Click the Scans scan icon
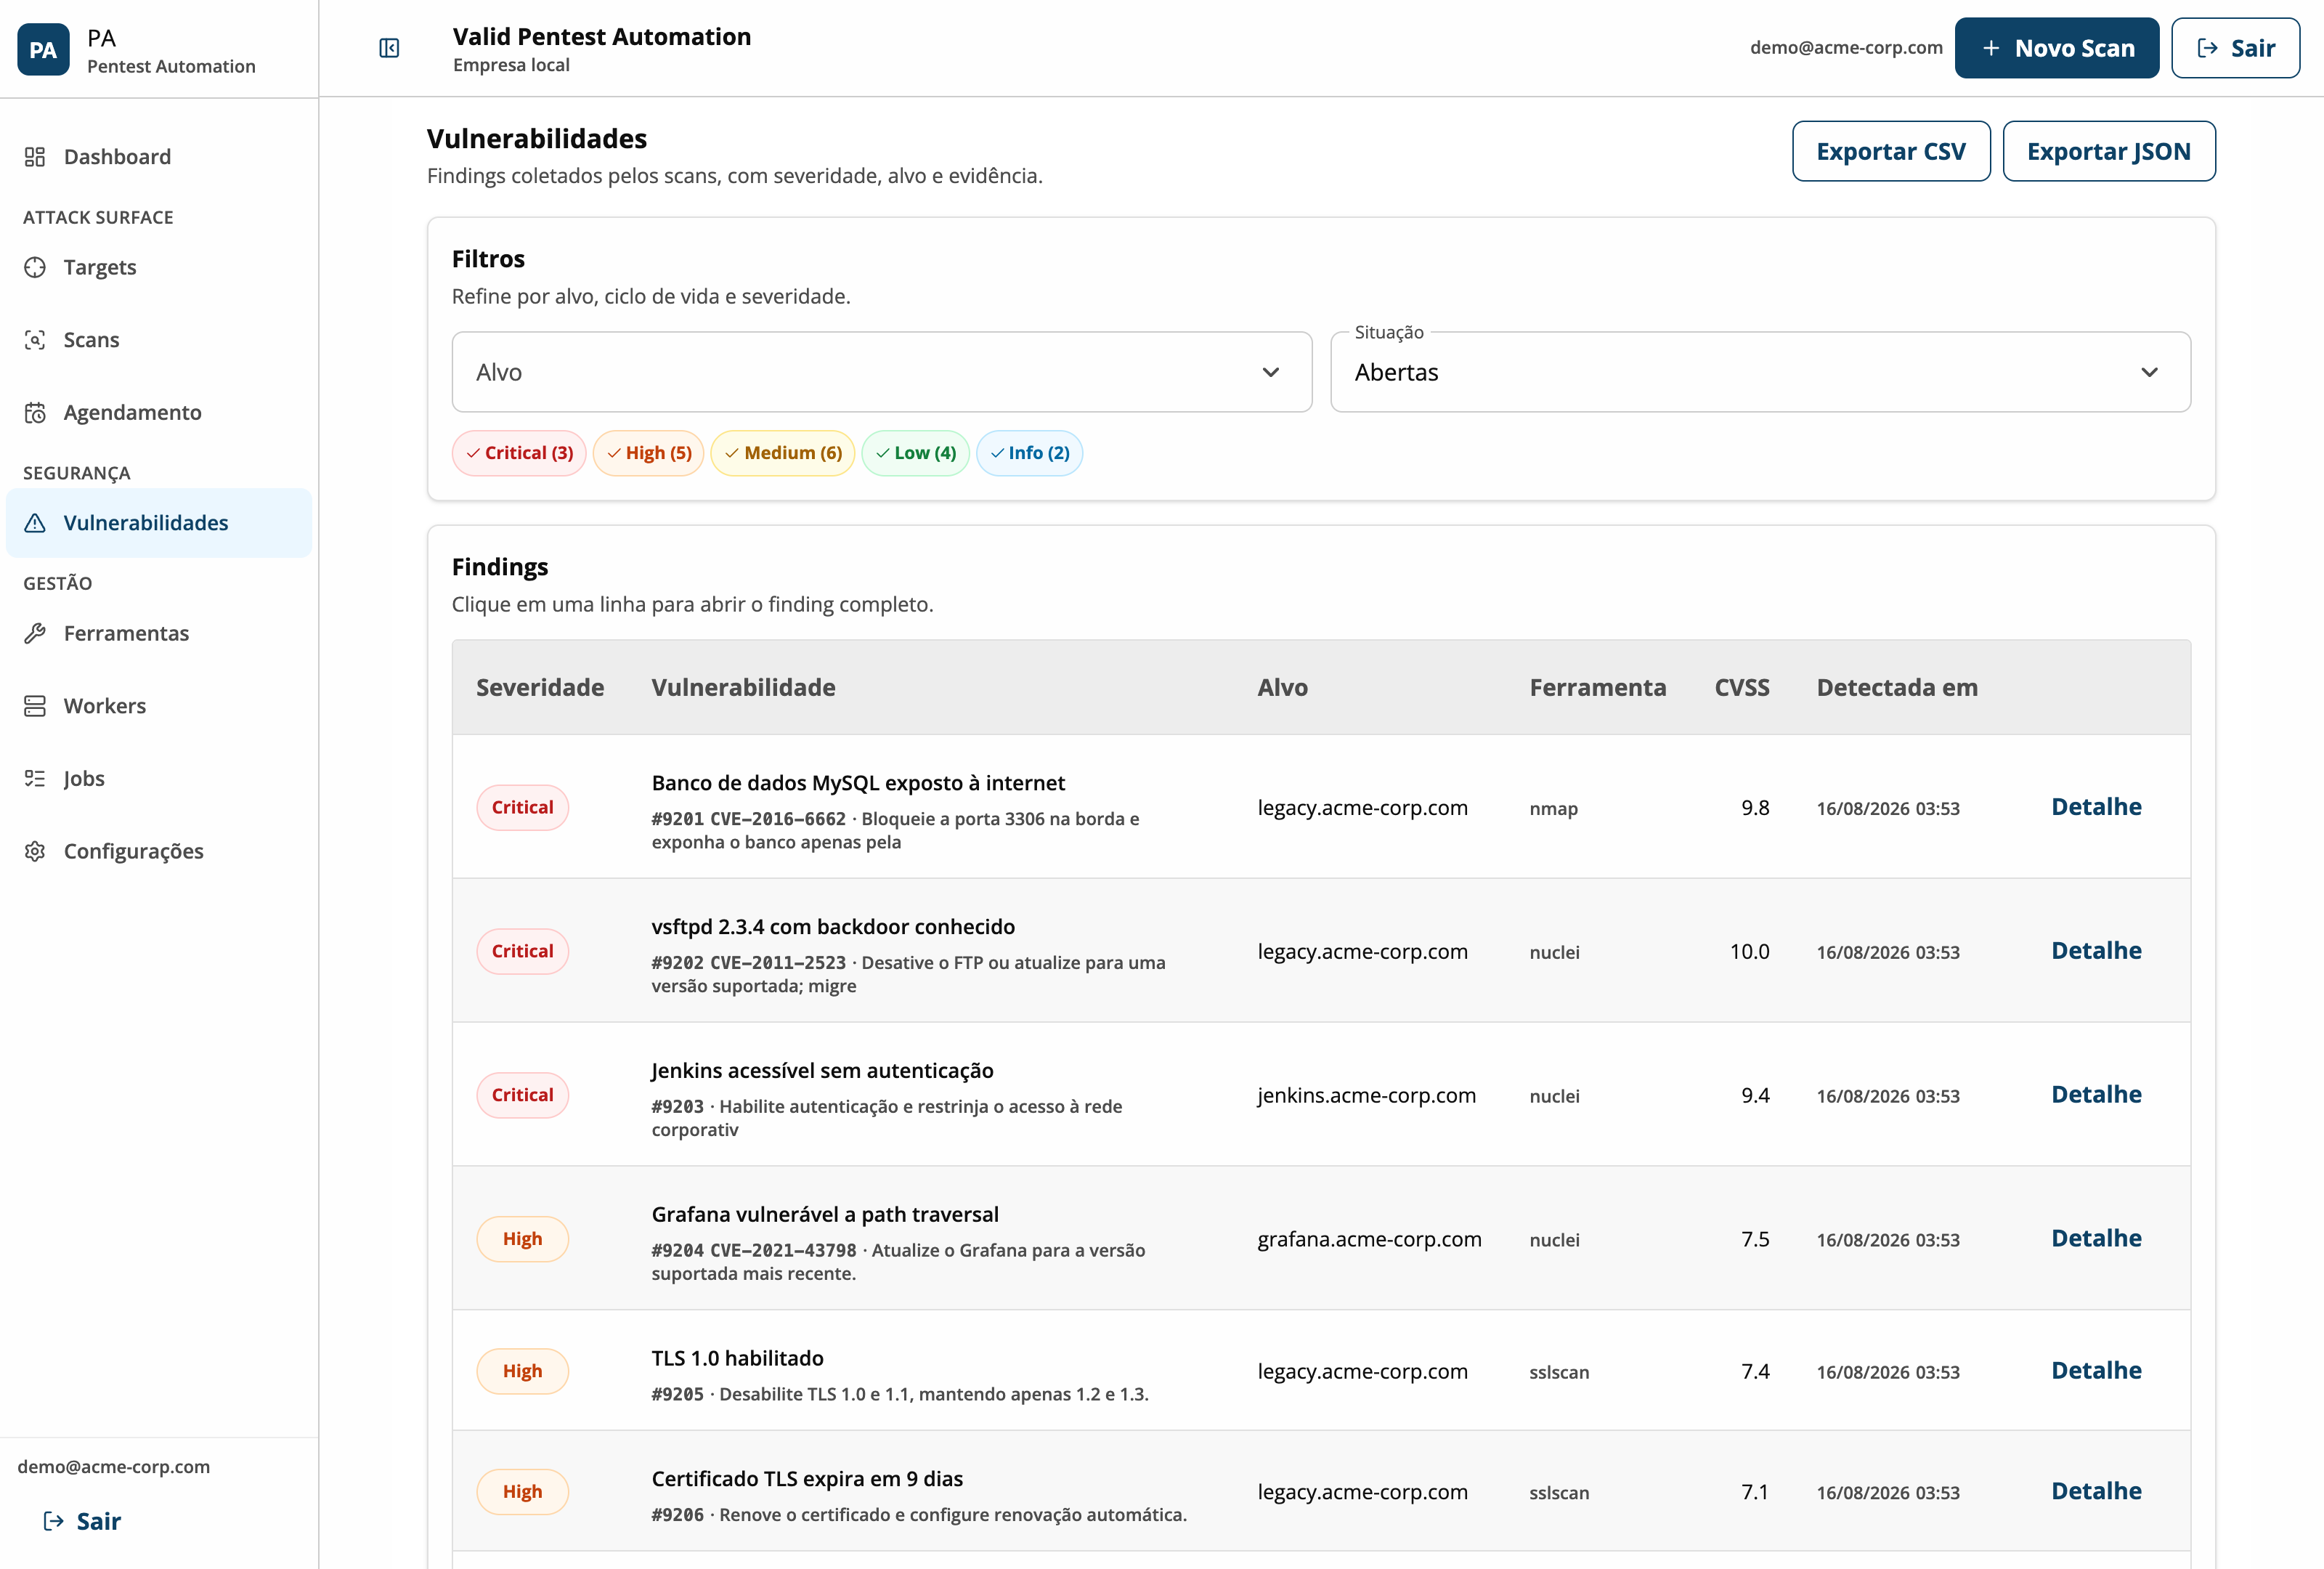This screenshot has height=1569, width=2324. pos(35,340)
